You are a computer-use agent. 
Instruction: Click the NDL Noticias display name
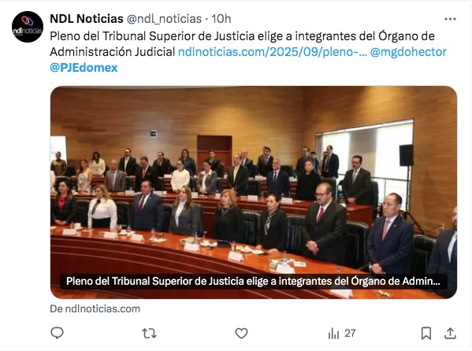coord(87,19)
